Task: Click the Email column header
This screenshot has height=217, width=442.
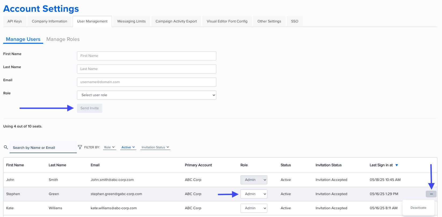Action: pos(95,165)
